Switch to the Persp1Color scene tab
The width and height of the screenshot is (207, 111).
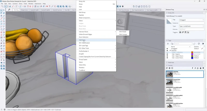[x=25, y=10]
